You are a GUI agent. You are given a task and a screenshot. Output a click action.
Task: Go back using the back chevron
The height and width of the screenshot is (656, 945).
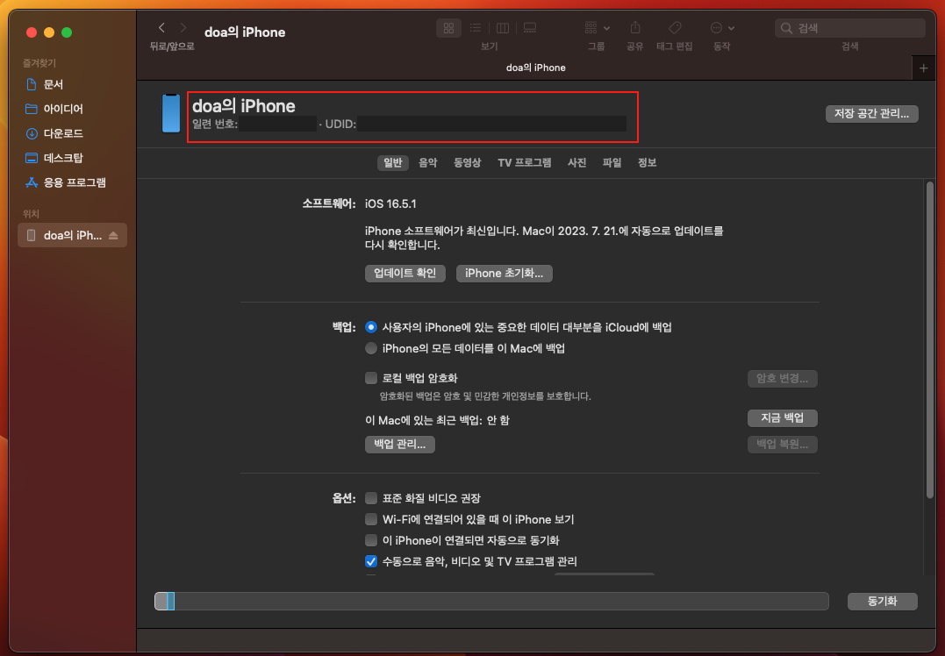click(161, 28)
